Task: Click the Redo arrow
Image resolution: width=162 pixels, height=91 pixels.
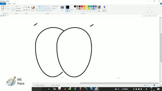Action: (6, 16)
